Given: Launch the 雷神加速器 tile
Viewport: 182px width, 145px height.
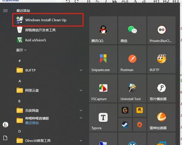Looking at the screenshot, I should (x=162, y=117).
